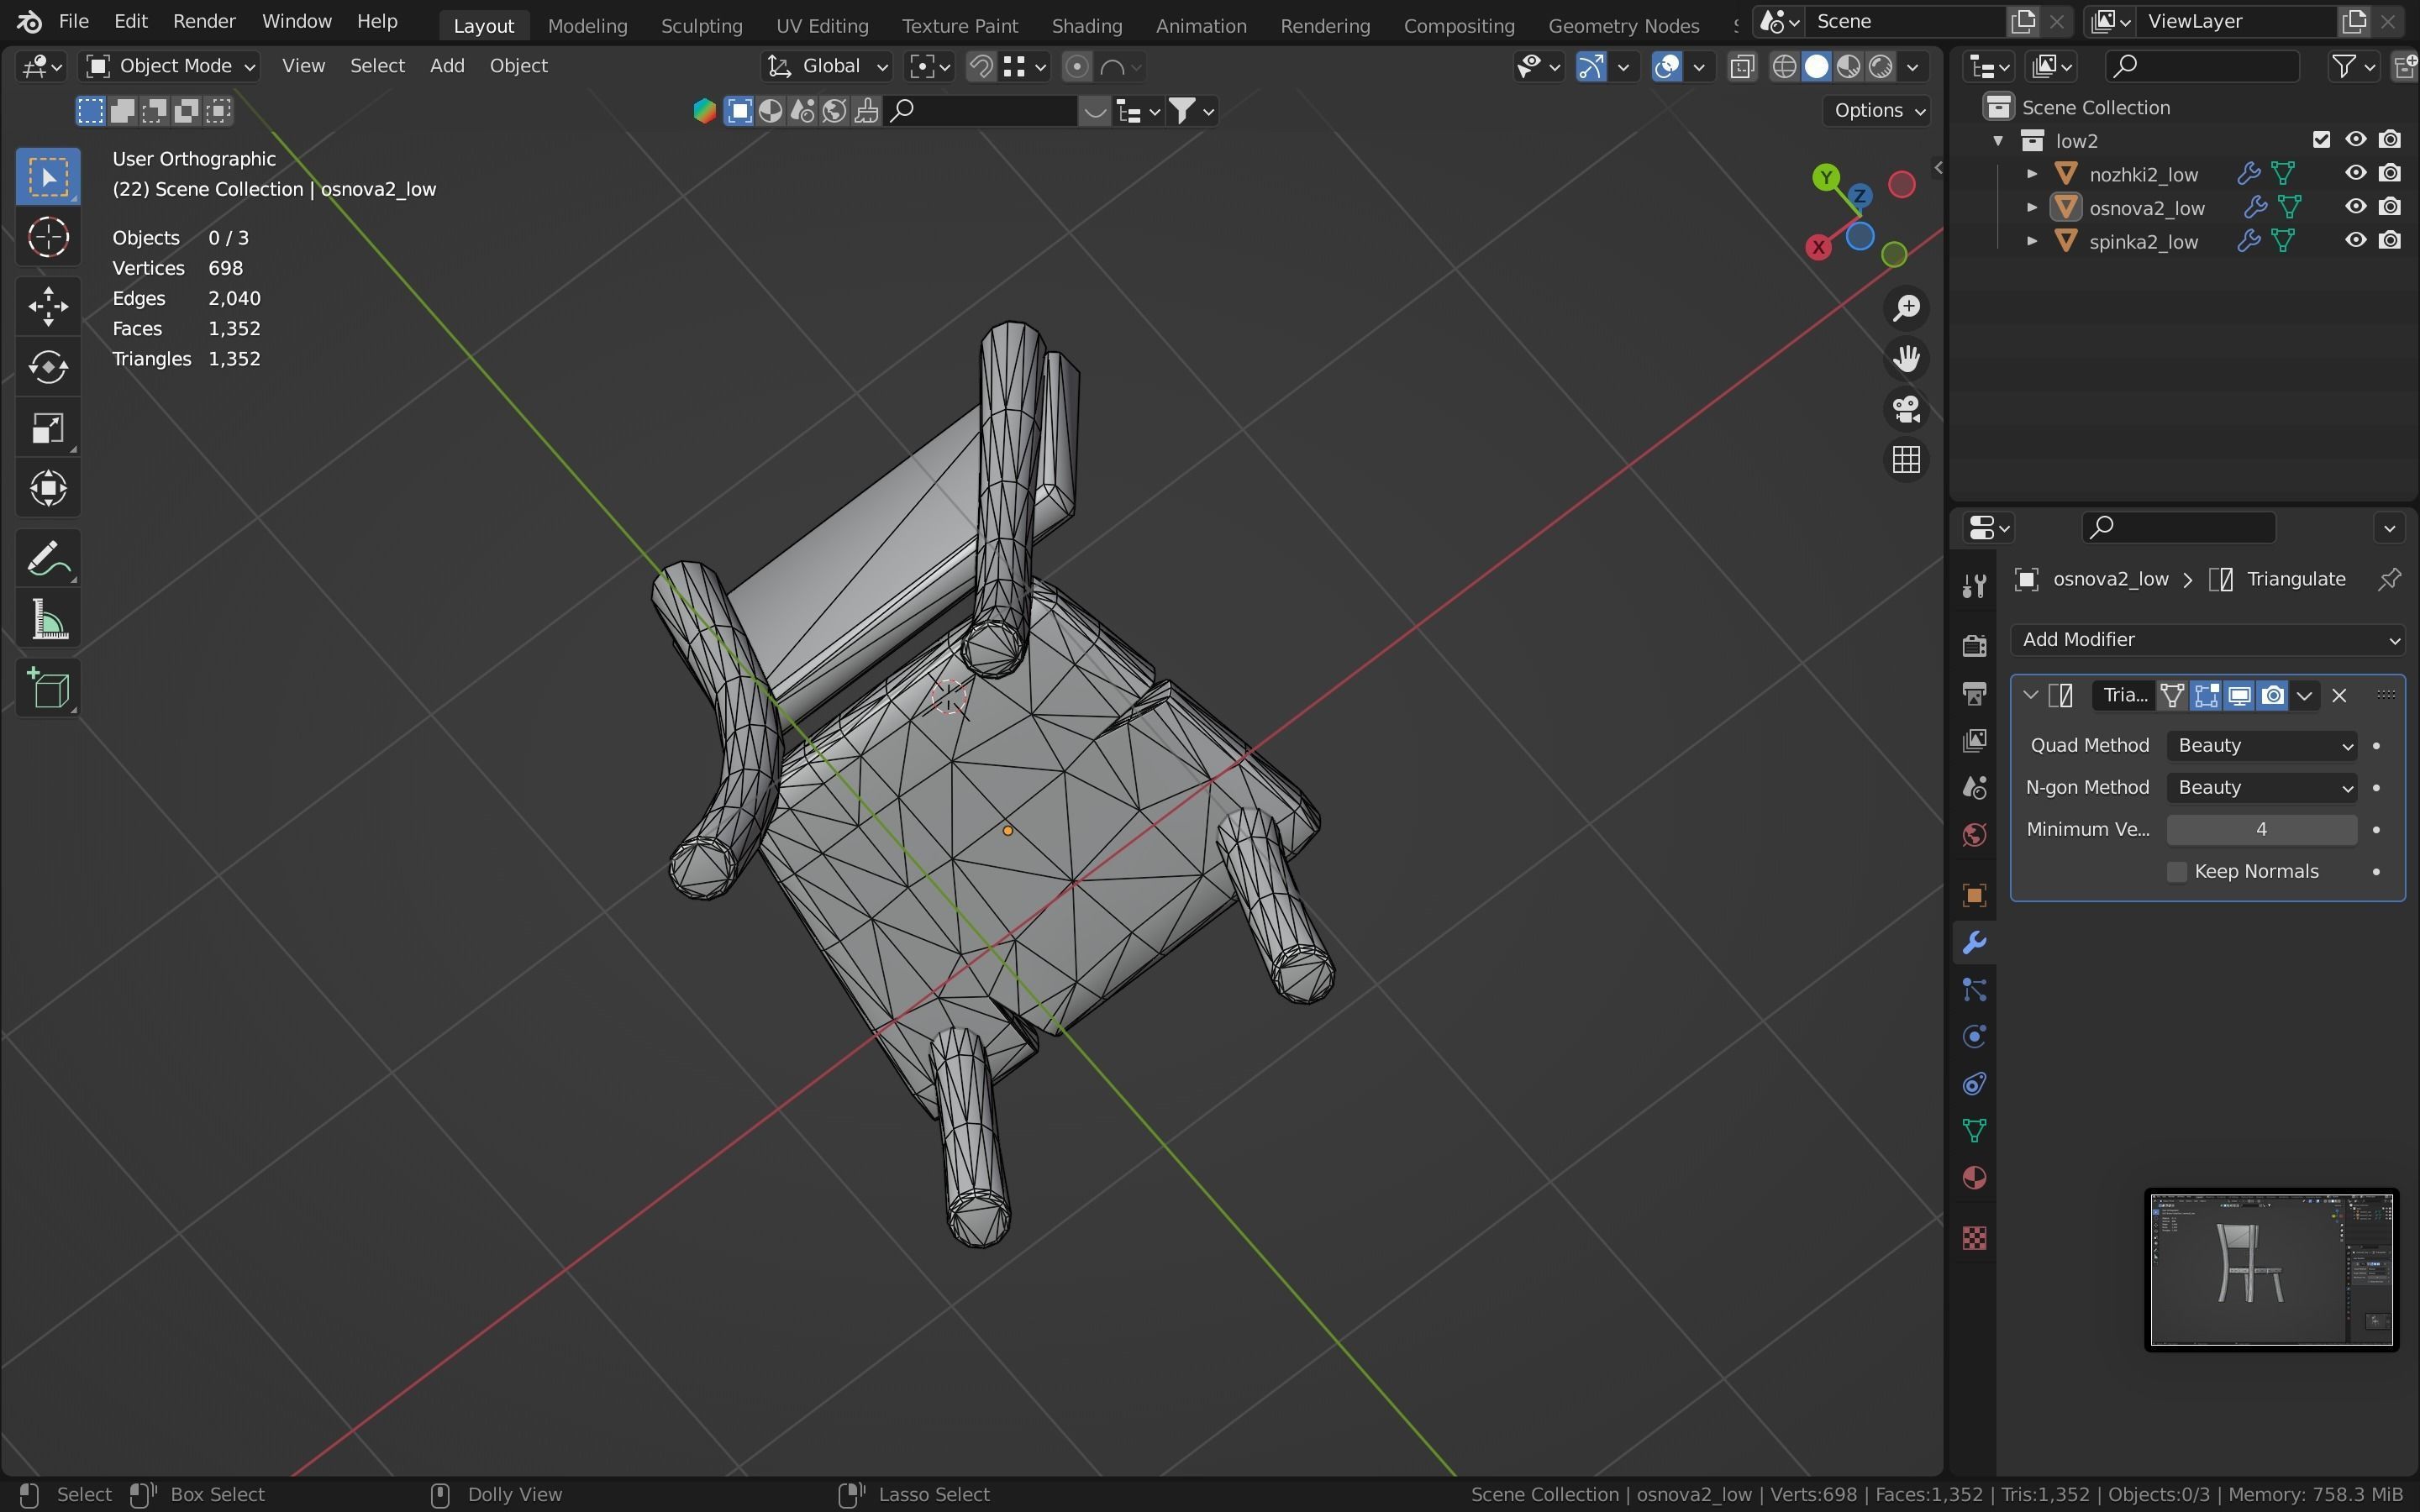
Task: Toggle proportional editing
Action: point(1077,67)
